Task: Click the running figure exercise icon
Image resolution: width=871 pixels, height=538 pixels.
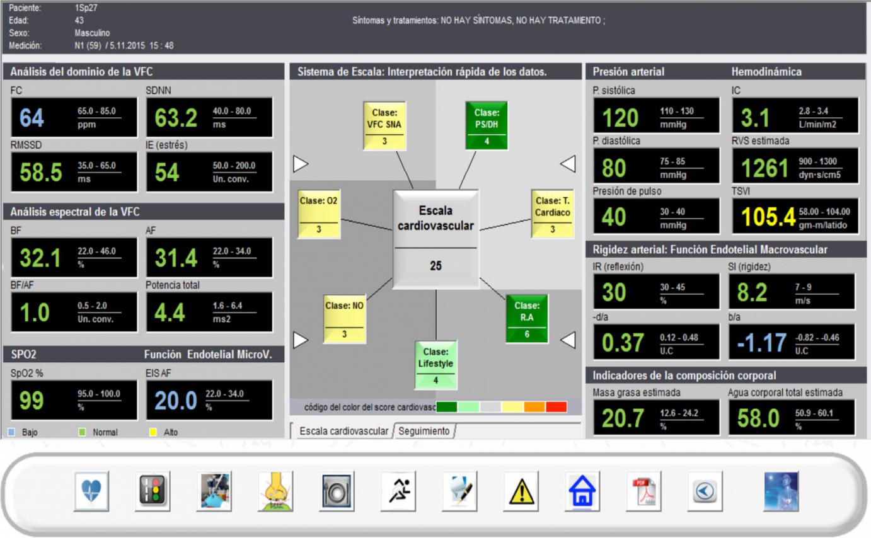Action: coord(398,491)
